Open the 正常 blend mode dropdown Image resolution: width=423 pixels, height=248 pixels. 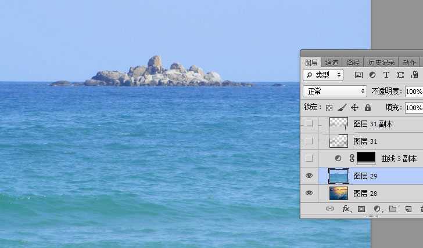pos(335,92)
